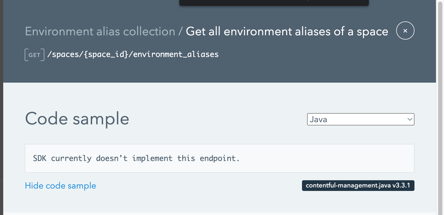Click the dimmed backdrop strip at left edge
Image resolution: width=444 pixels, height=215 pixels.
coord(1,107)
